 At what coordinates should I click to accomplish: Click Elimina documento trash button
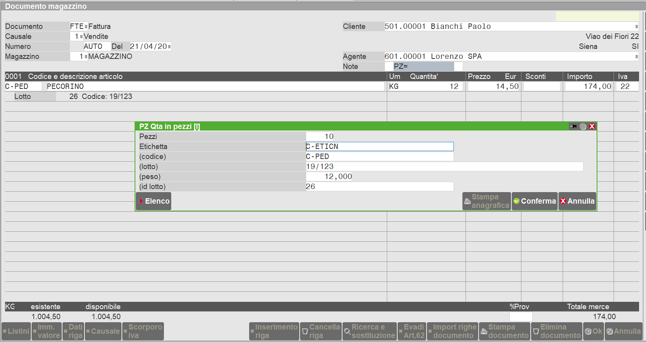[x=556, y=331]
